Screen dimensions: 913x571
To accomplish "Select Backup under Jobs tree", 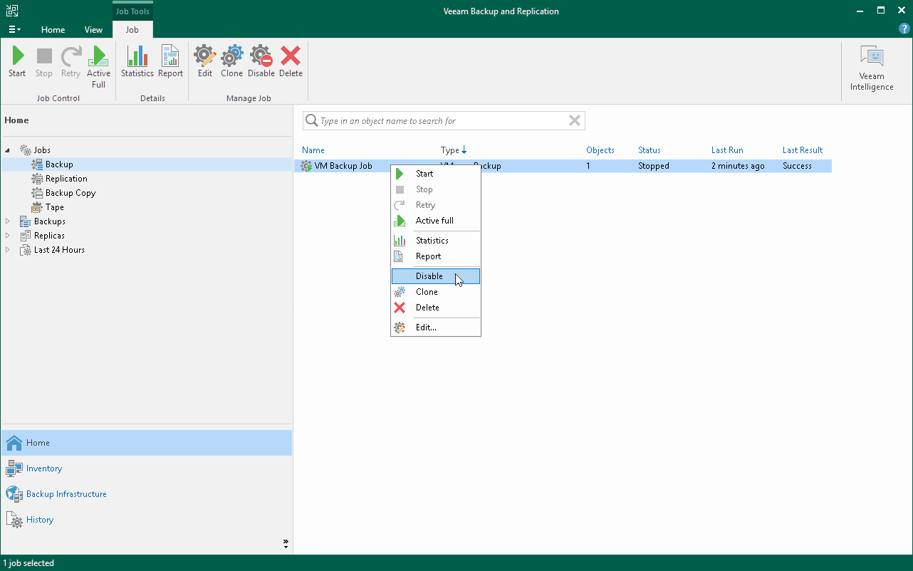I will [59, 164].
